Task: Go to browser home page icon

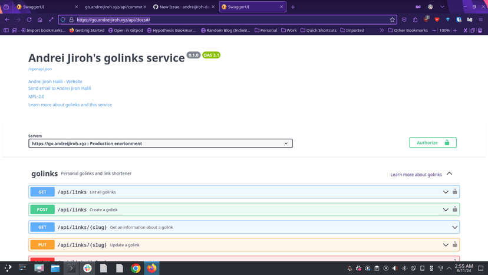Action: (40, 19)
